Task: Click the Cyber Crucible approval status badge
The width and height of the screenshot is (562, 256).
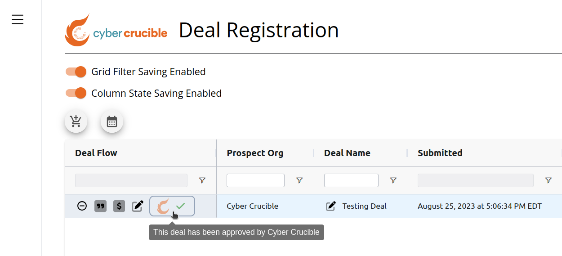Action: coord(172,206)
